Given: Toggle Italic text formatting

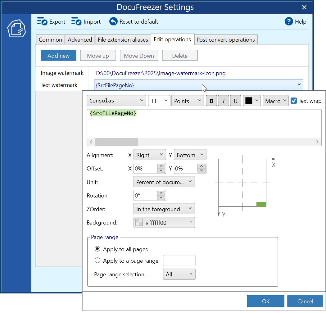Looking at the screenshot, I should (x=224, y=101).
